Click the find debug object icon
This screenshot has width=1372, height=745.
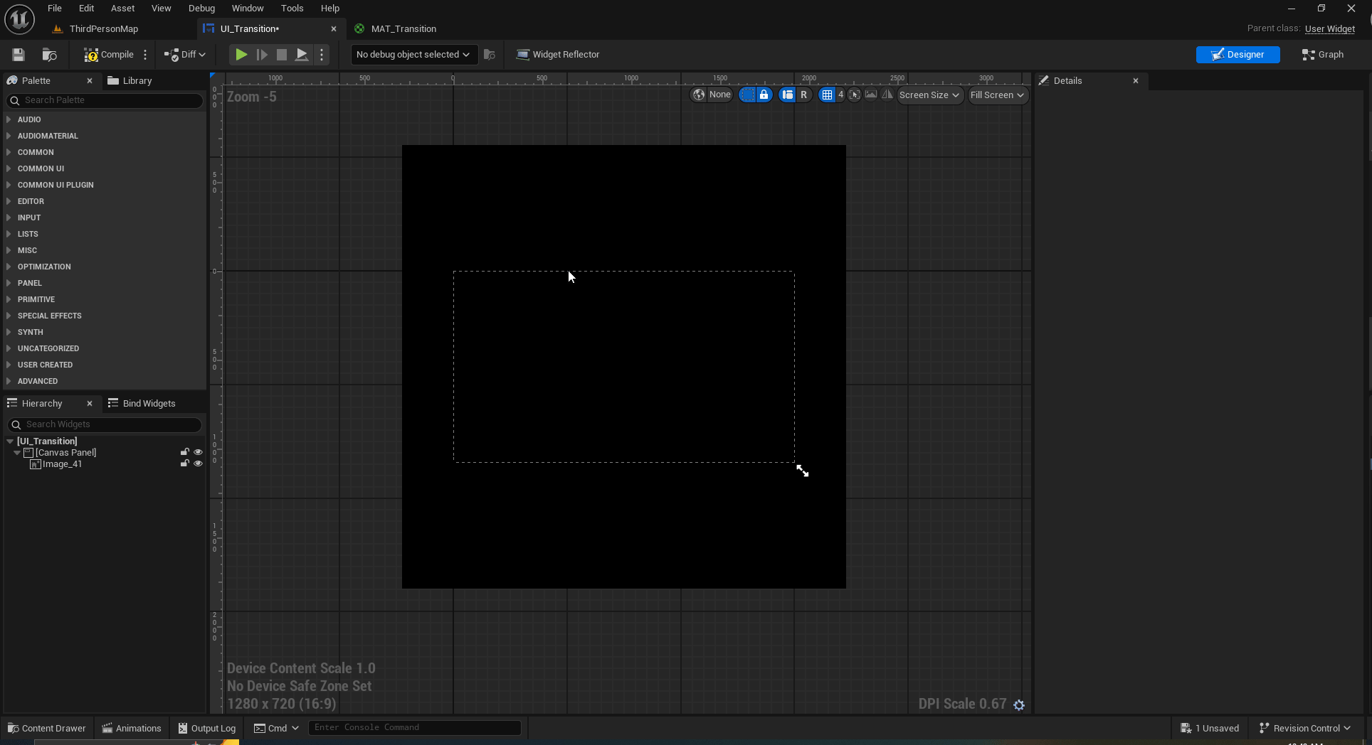489,55
